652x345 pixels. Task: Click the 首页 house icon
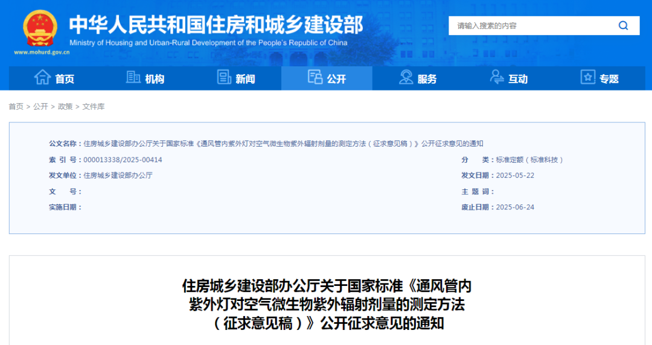[x=42, y=77]
